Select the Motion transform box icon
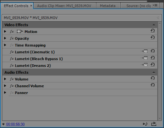The width and height of the screenshot is (164, 128). point(20,32)
